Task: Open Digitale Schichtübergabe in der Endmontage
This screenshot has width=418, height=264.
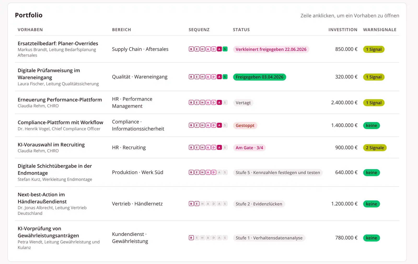Action: [207, 172]
